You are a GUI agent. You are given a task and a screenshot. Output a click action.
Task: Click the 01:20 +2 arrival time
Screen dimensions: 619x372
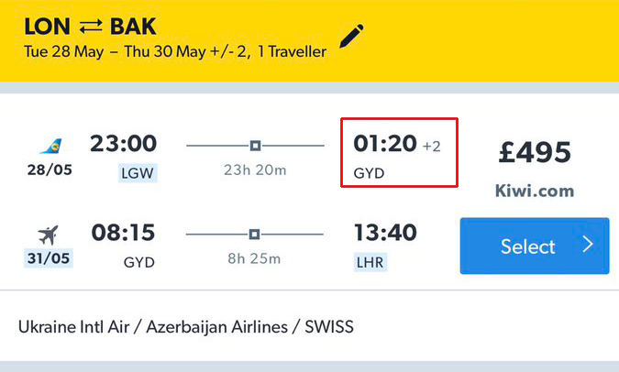pyautogui.click(x=397, y=144)
